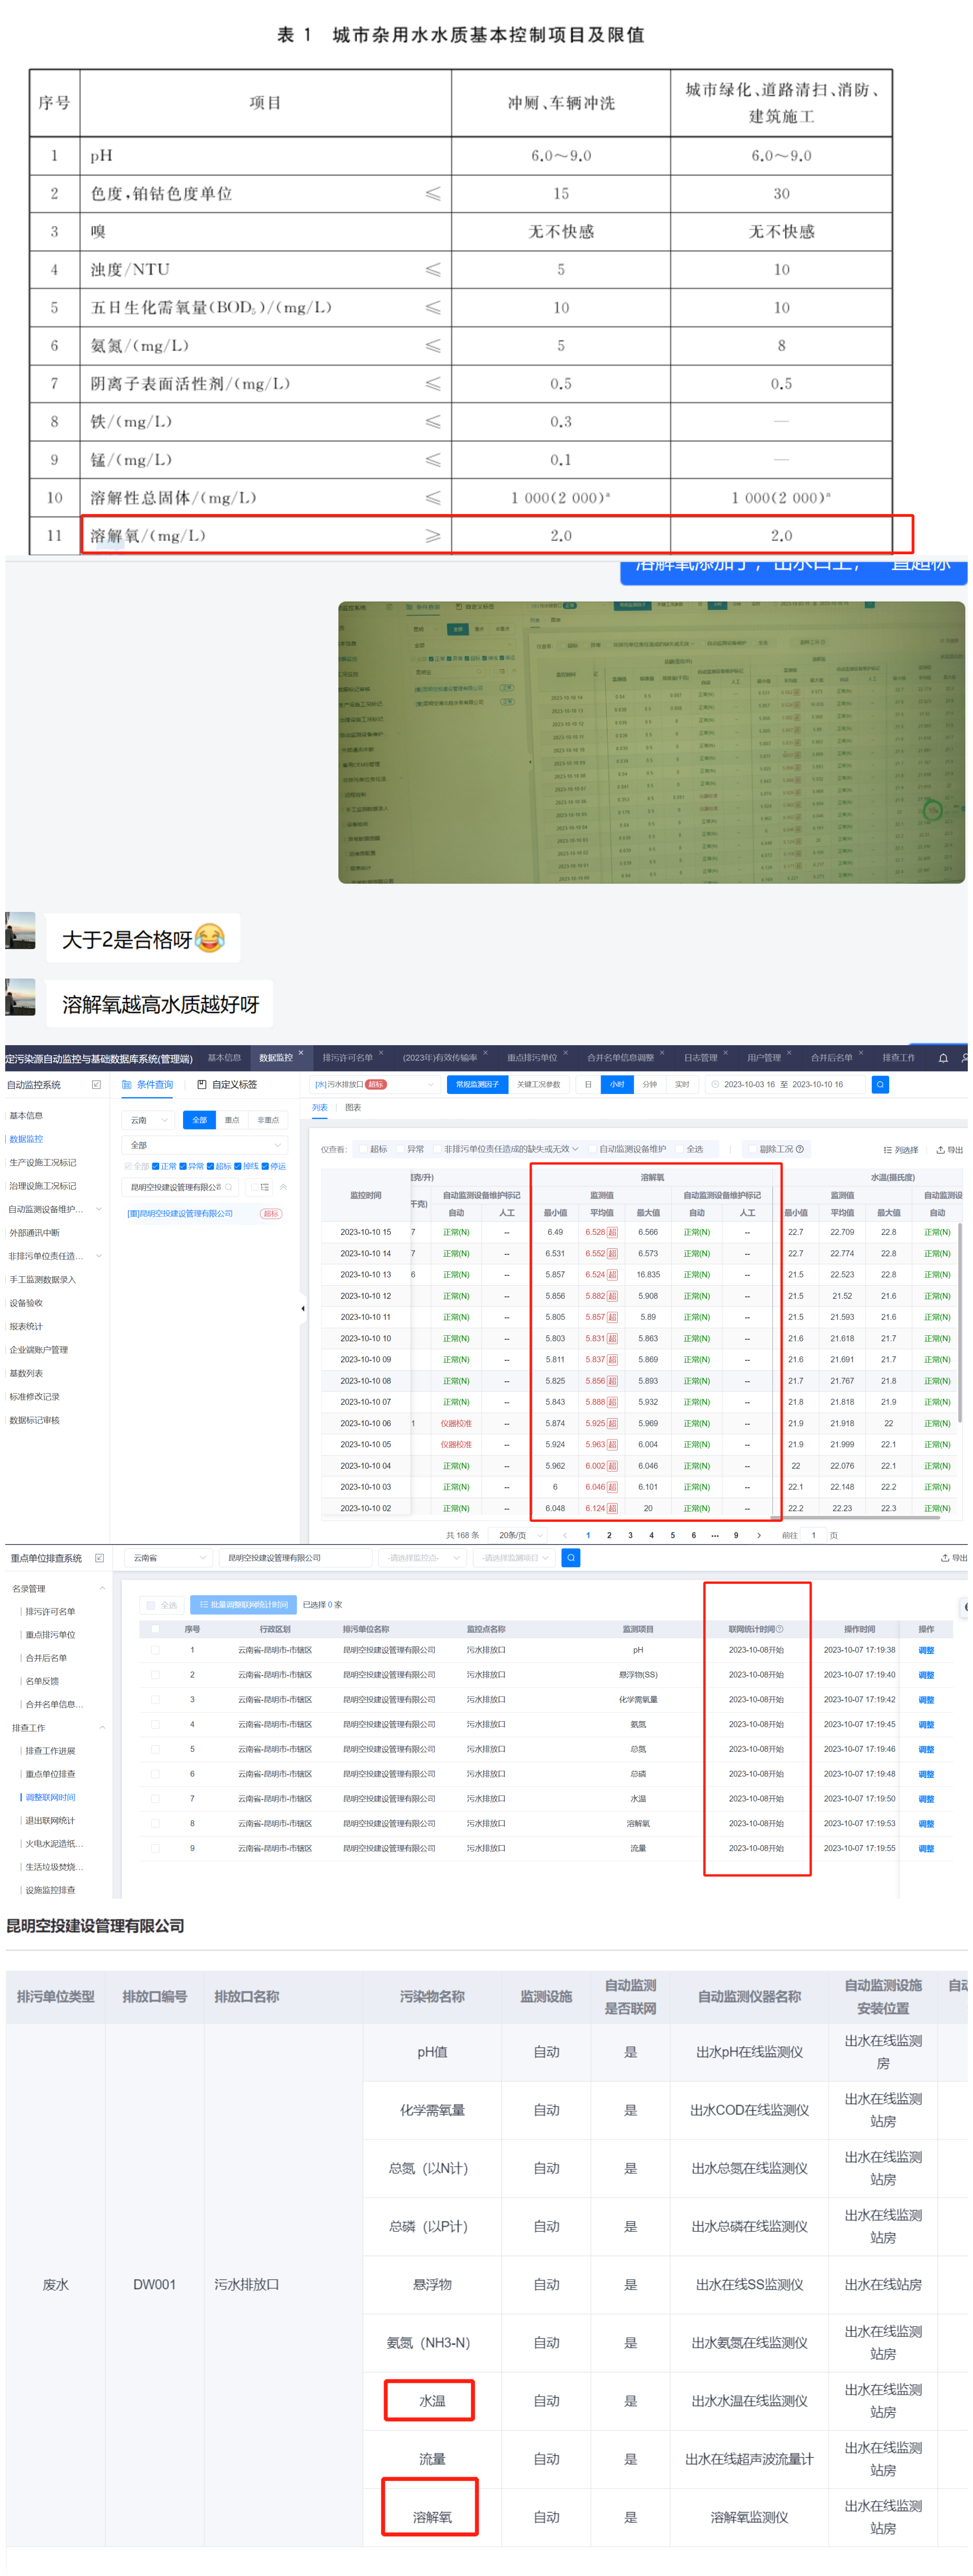
Task: Select the 分钟 time granularity button
Action: click(x=649, y=1084)
